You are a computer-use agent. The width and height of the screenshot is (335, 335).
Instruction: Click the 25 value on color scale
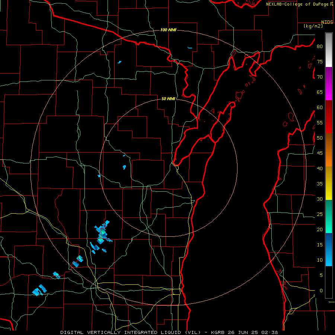tap(320, 214)
